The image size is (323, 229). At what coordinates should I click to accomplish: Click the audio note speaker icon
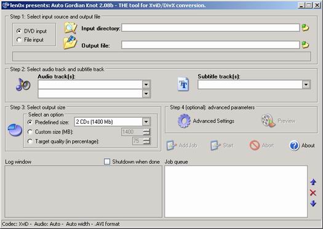pyautogui.click(x=23, y=84)
